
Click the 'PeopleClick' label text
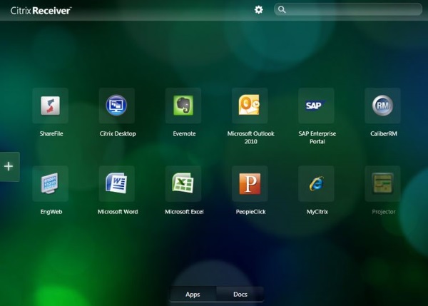[x=250, y=212]
